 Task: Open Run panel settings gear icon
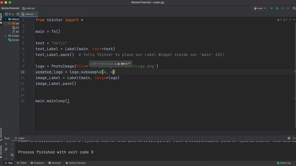pyautogui.click(x=289, y=138)
